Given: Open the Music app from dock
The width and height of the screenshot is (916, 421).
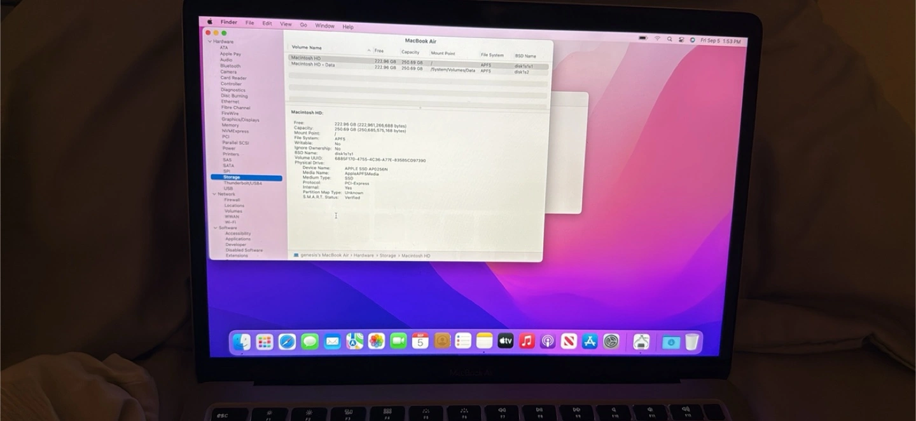Looking at the screenshot, I should pyautogui.click(x=527, y=341).
